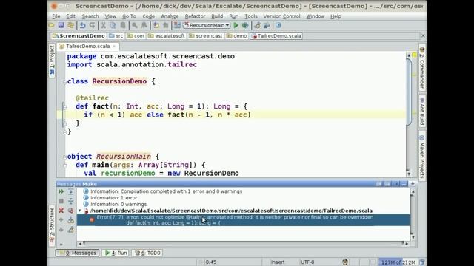Click the Help question mark icon

278,25
